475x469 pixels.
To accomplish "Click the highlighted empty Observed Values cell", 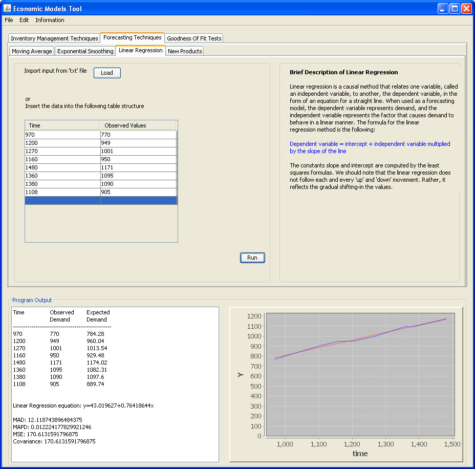I will (x=138, y=200).
